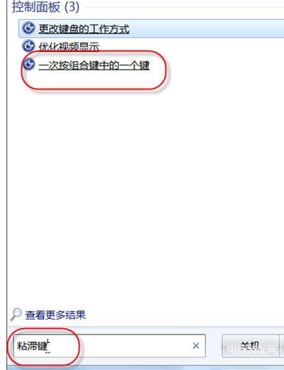Click icon beside 更改键盘的工作方式
This screenshot has height=370, width=284.
[28, 28]
